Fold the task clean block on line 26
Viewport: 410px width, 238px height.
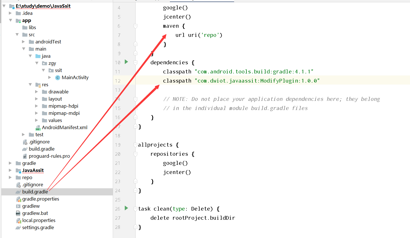pos(136,209)
